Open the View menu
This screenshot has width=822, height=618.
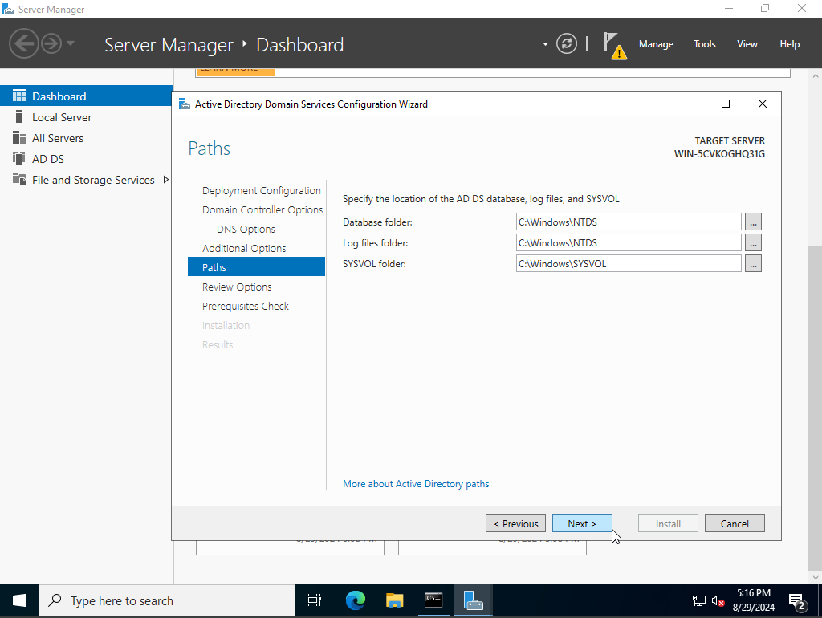coord(747,44)
